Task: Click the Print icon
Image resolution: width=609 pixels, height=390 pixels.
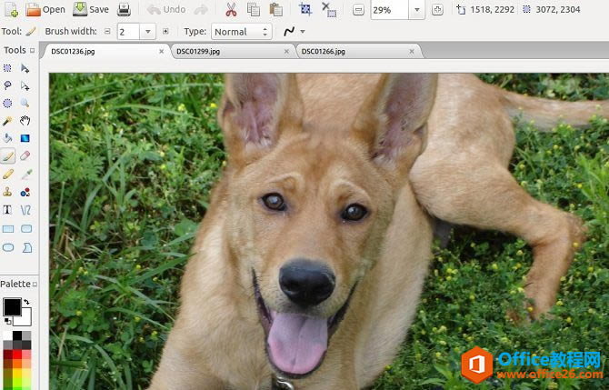Action: [x=125, y=9]
